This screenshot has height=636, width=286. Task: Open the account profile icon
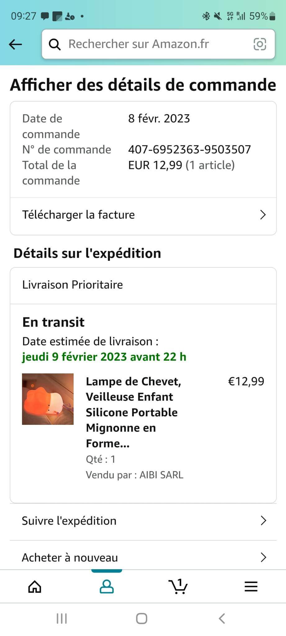pos(107,587)
